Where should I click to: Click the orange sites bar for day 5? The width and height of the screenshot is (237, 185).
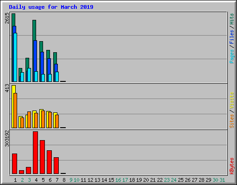tap(43, 119)
